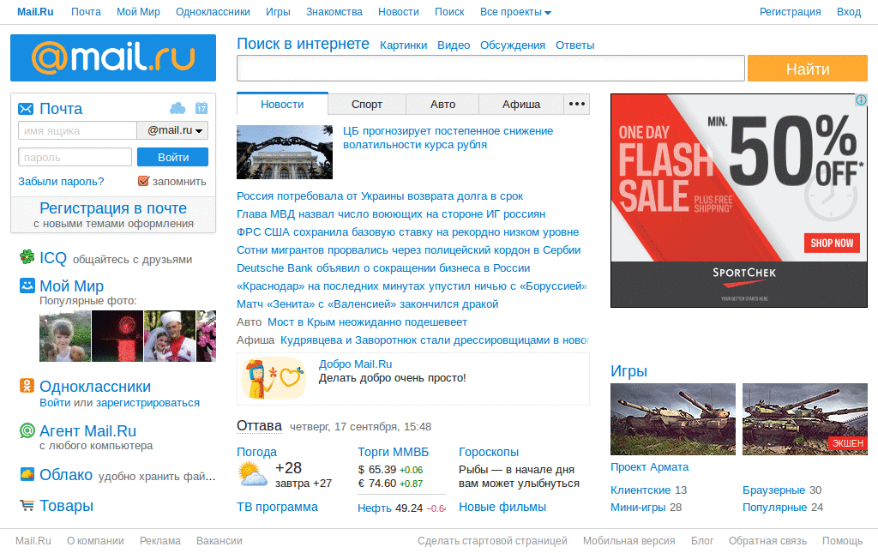The image size is (878, 553).
Task: Open the cloud icon in Почта header
Action: click(x=177, y=108)
